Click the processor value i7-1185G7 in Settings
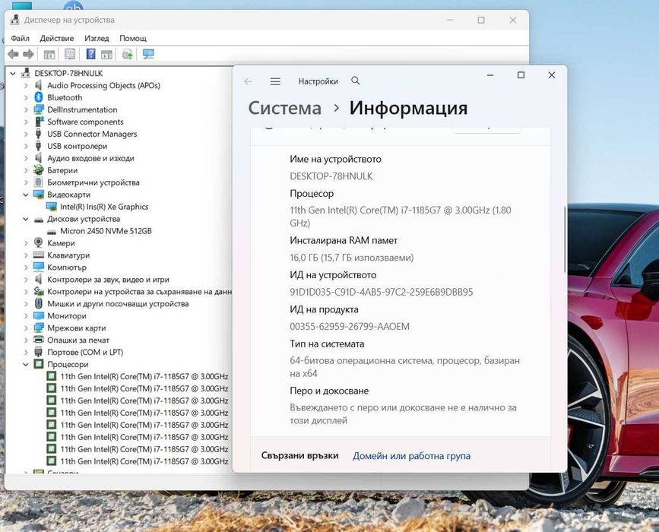 (x=400, y=217)
